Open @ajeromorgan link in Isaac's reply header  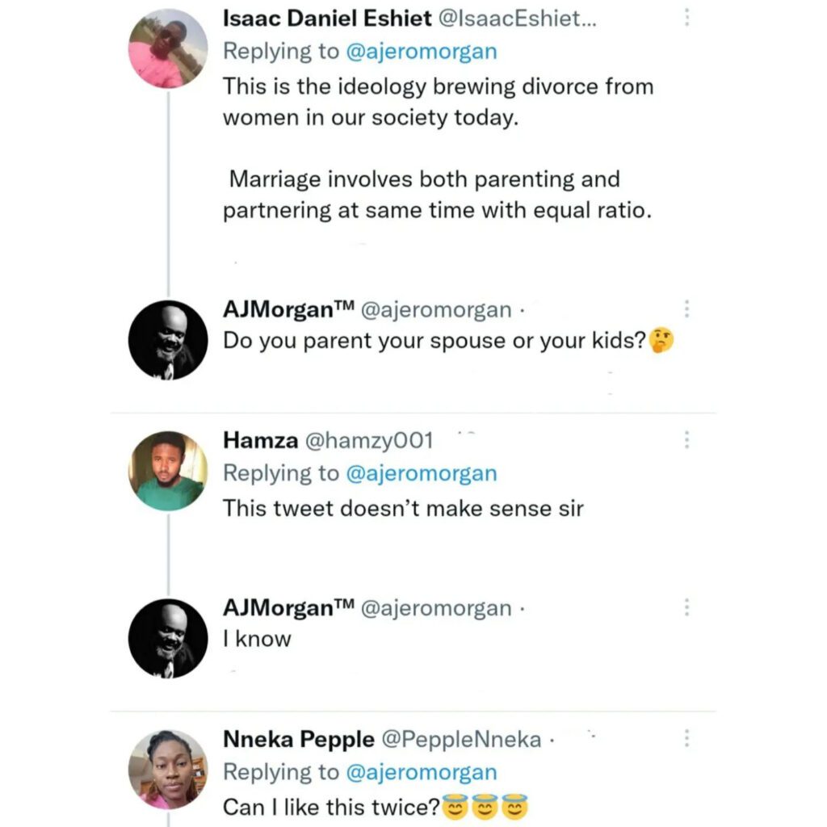click(x=421, y=52)
